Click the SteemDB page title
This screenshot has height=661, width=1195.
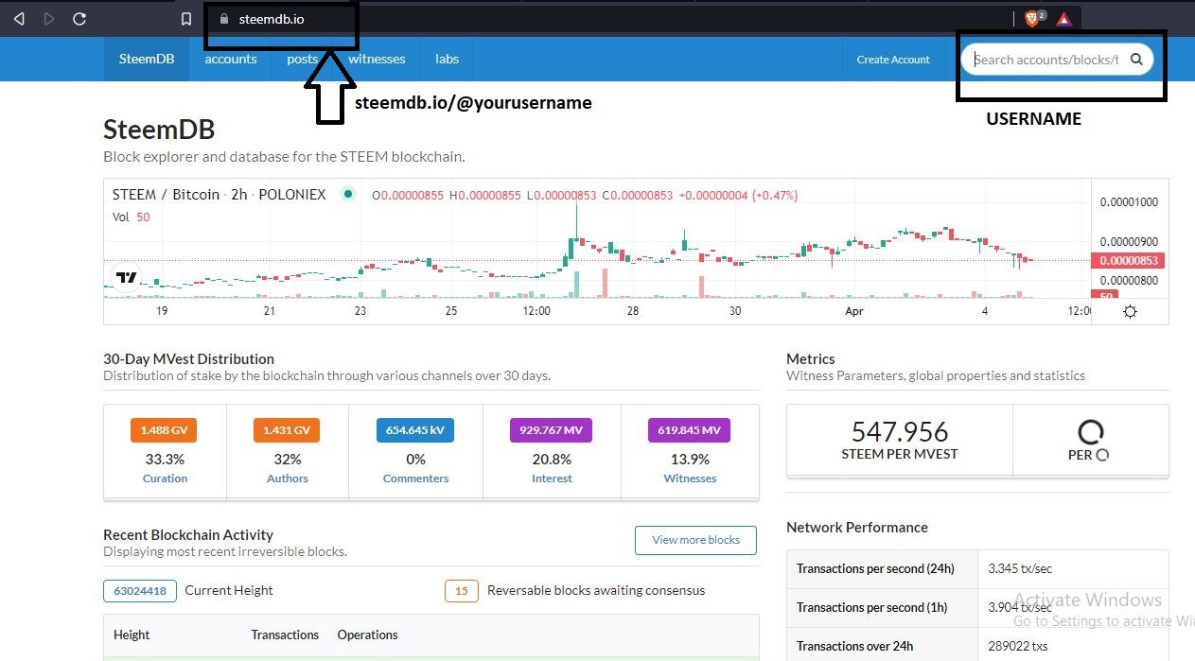(159, 130)
